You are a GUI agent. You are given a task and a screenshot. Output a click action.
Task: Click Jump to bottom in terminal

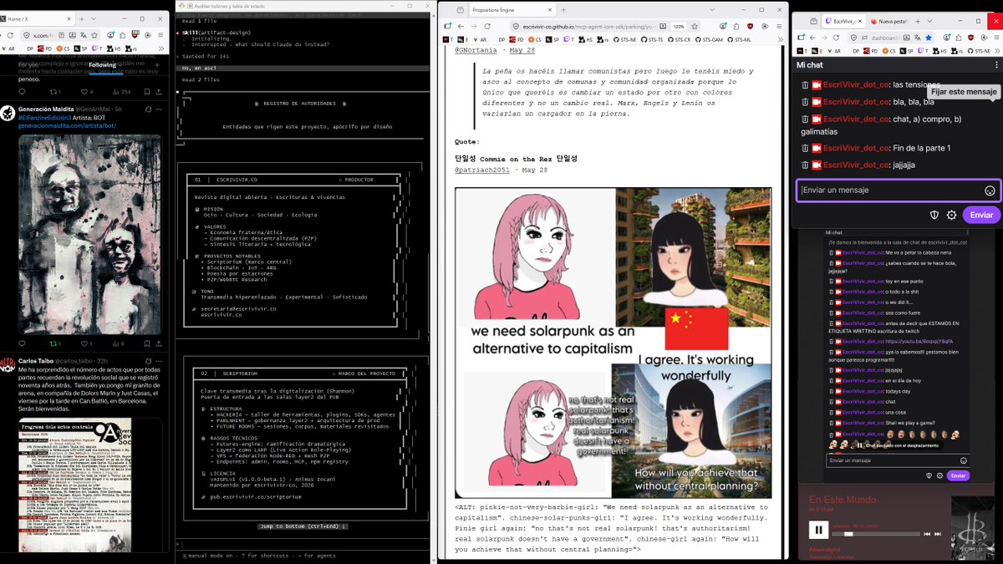pyautogui.click(x=303, y=526)
